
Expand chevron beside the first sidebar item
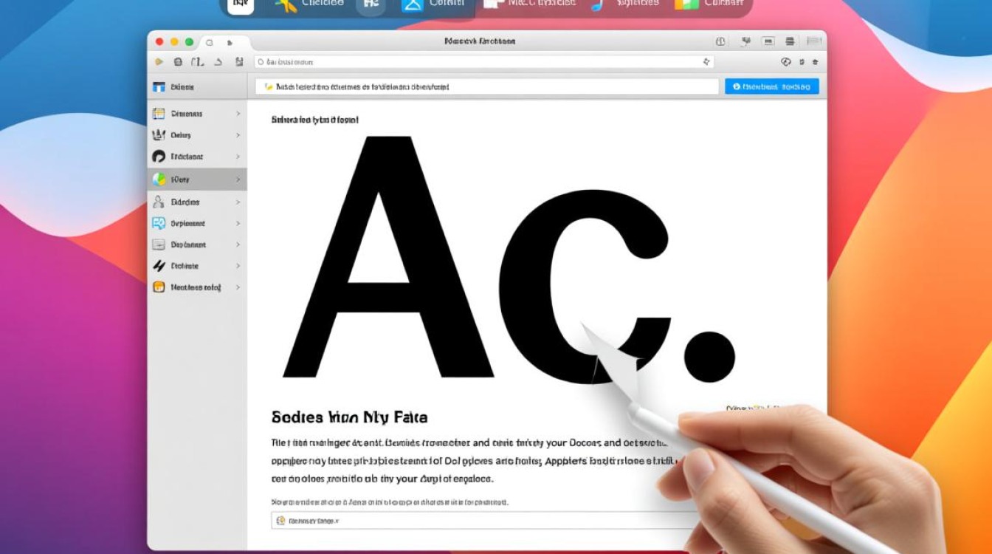click(x=238, y=114)
